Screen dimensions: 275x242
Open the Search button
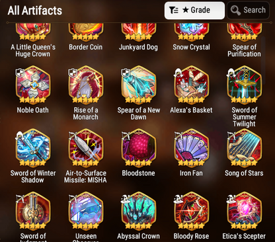point(248,11)
